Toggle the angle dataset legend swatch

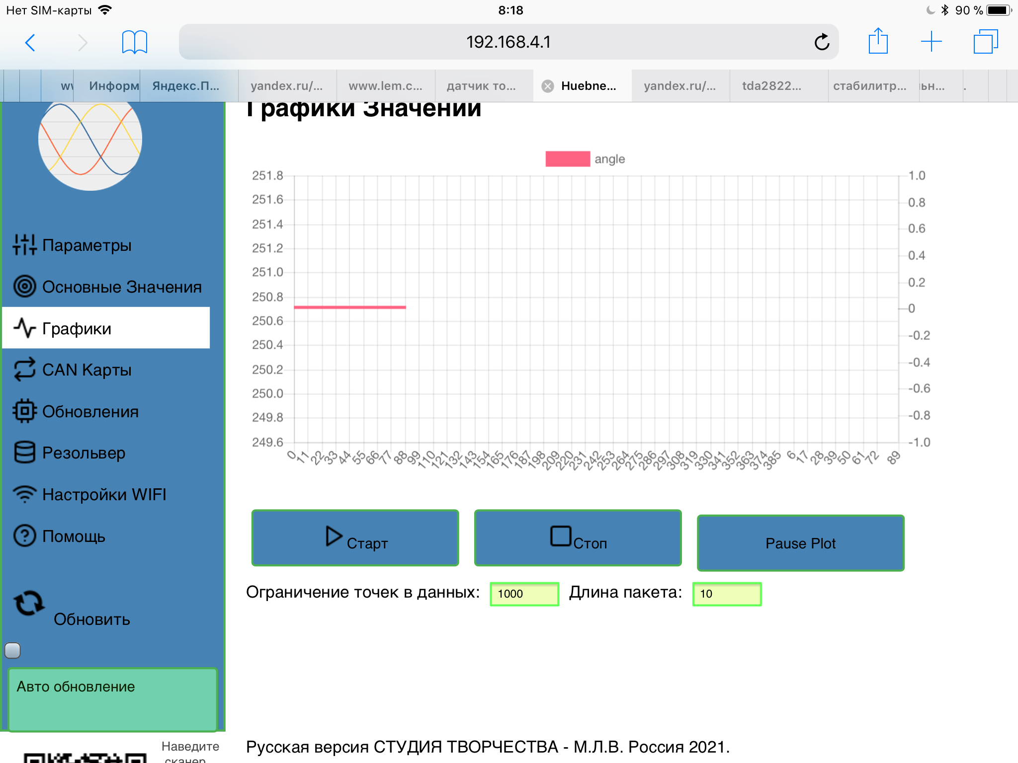point(567,159)
